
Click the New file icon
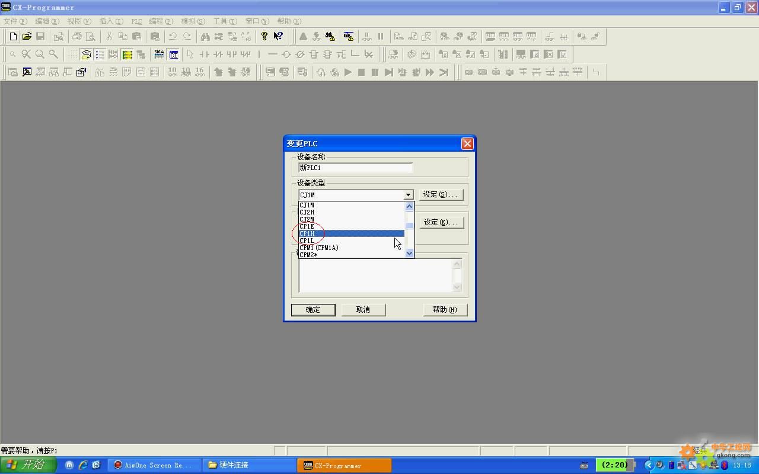(13, 37)
